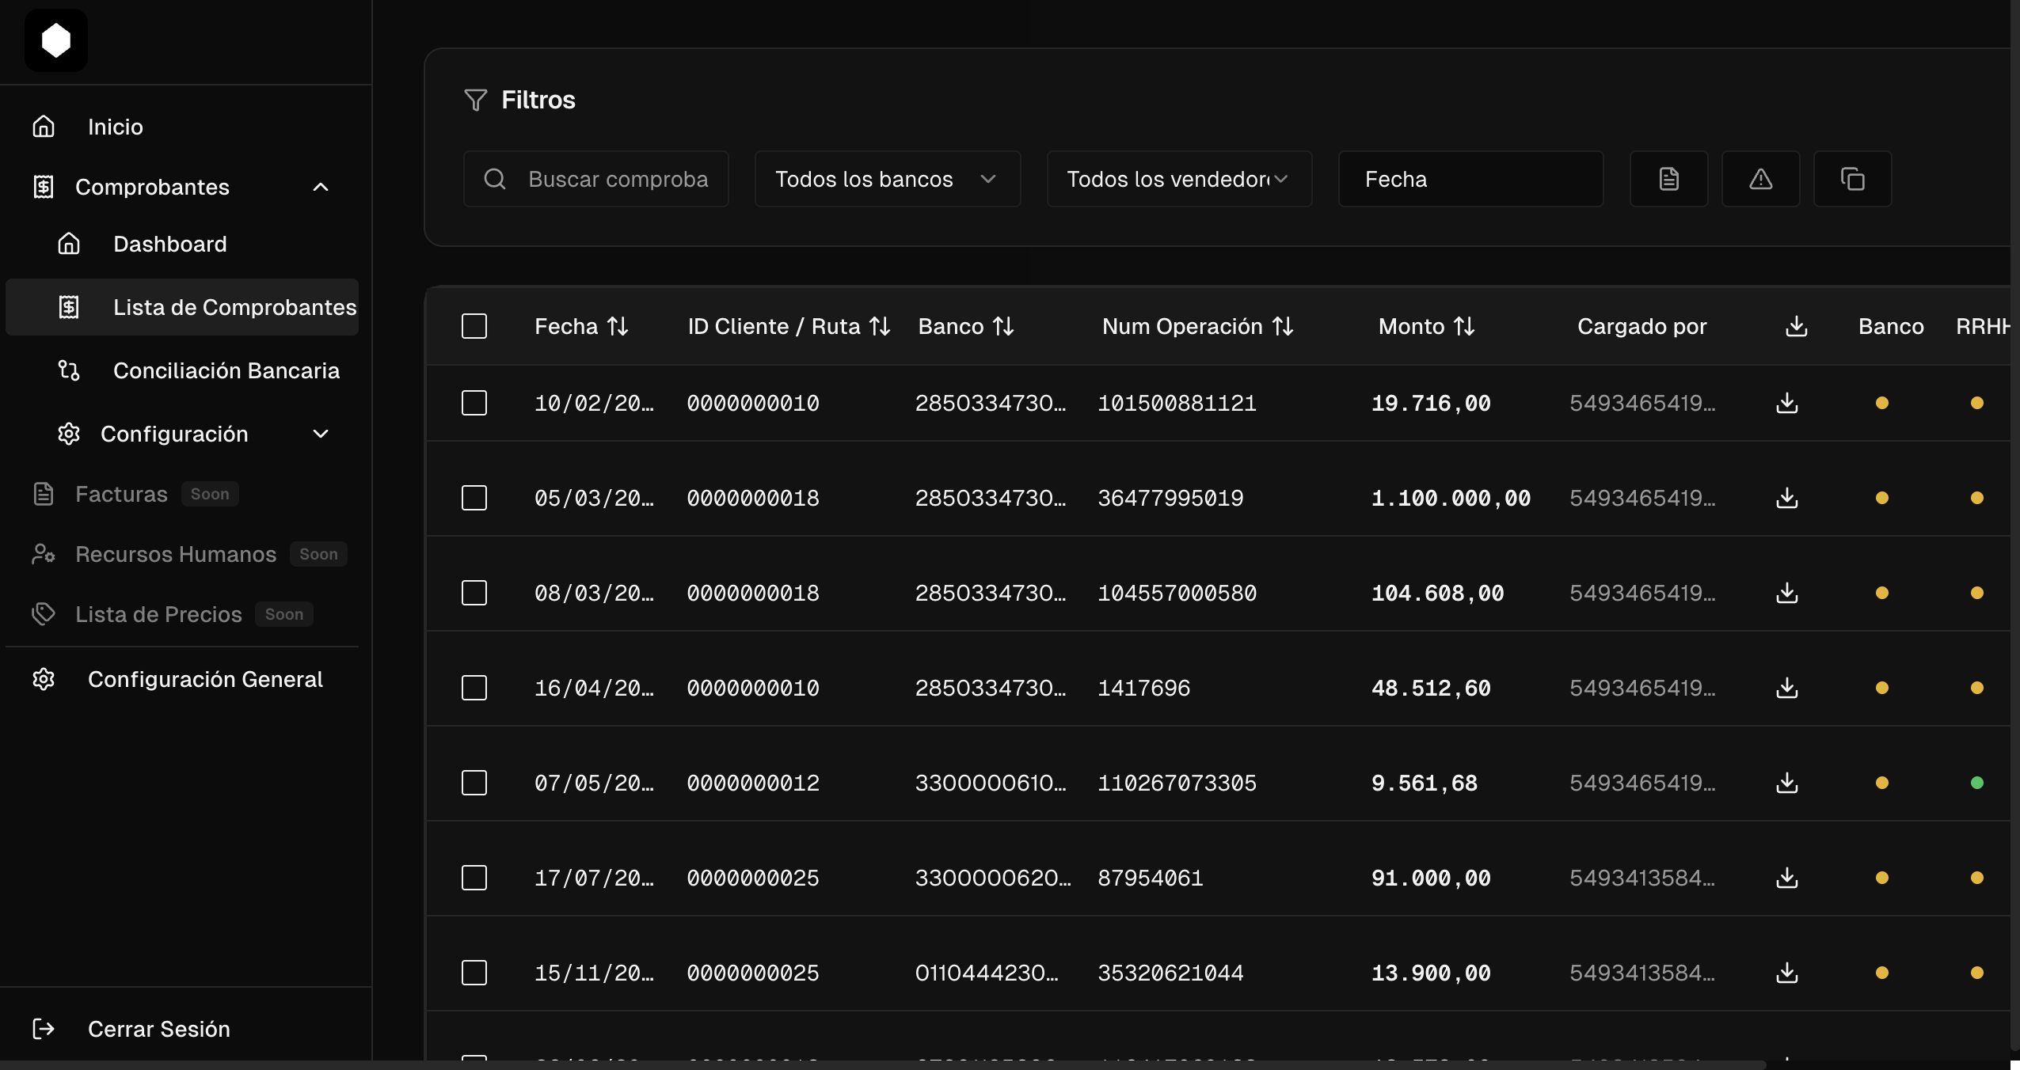Image resolution: width=2020 pixels, height=1070 pixels.
Task: Download comprobante for operation 101500881121
Action: point(1786,403)
